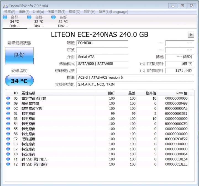The width and height of the screenshot is (199, 186).
Task: Click the 良好 health status button
Action: (x=19, y=56)
